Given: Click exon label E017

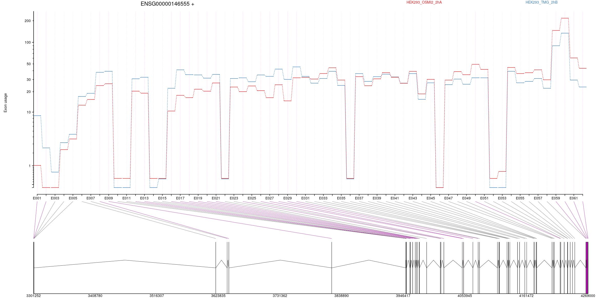Looking at the screenshot, I should coord(180,198).
